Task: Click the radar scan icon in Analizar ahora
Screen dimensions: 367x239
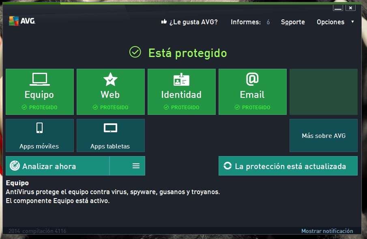Action: pos(15,166)
